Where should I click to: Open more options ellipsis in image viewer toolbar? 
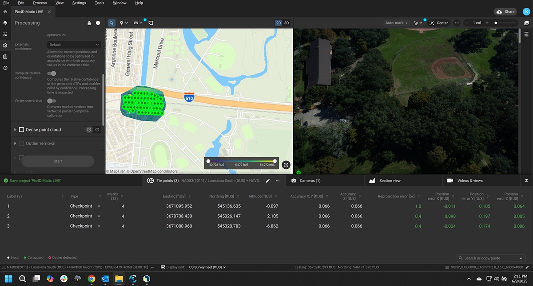point(457,23)
